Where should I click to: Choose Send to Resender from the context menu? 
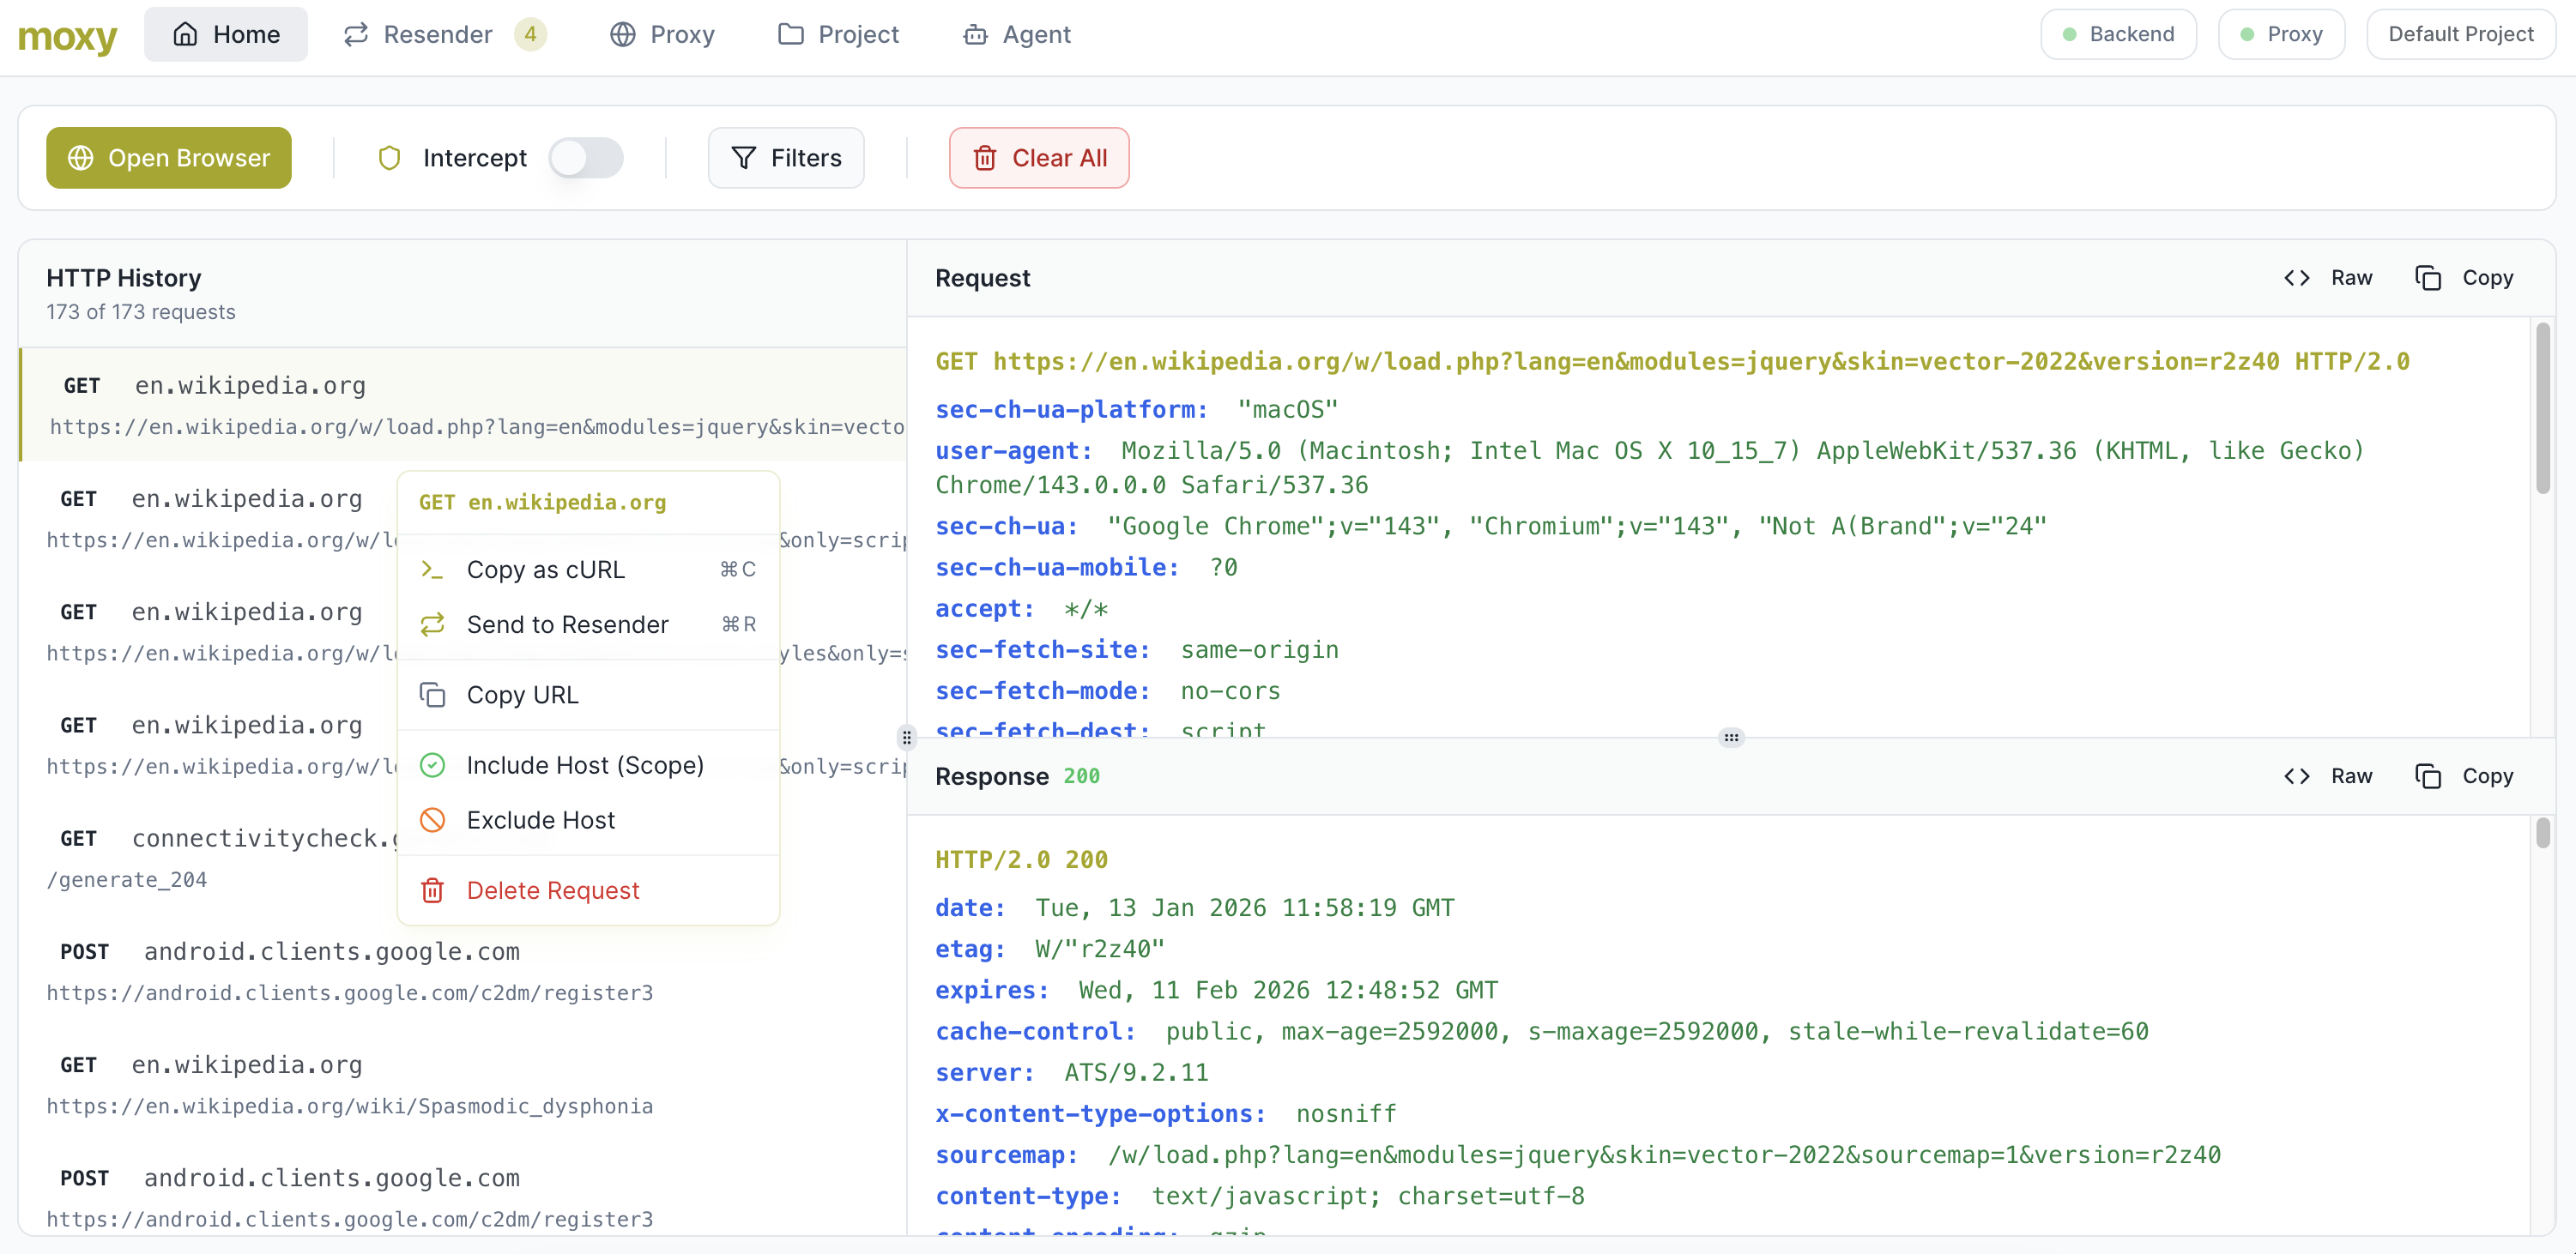(x=567, y=624)
